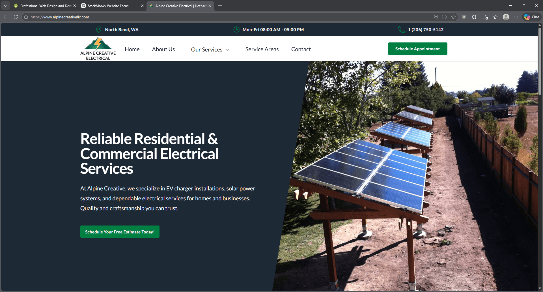The height and width of the screenshot is (292, 543).
Task: Click the Alpine Creative Electrical logo
Action: pyautogui.click(x=98, y=48)
